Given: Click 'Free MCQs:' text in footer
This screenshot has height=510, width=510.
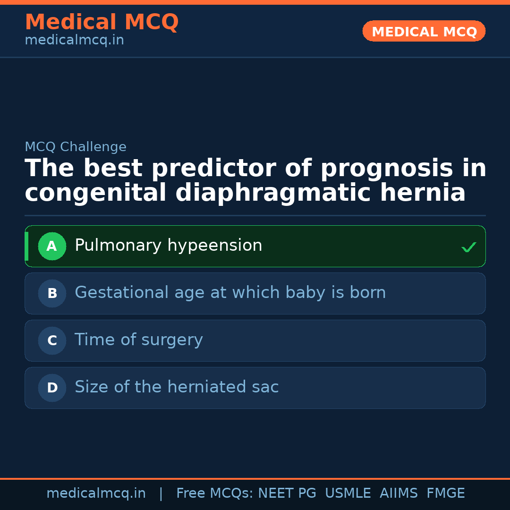Looking at the screenshot, I should point(215,493).
